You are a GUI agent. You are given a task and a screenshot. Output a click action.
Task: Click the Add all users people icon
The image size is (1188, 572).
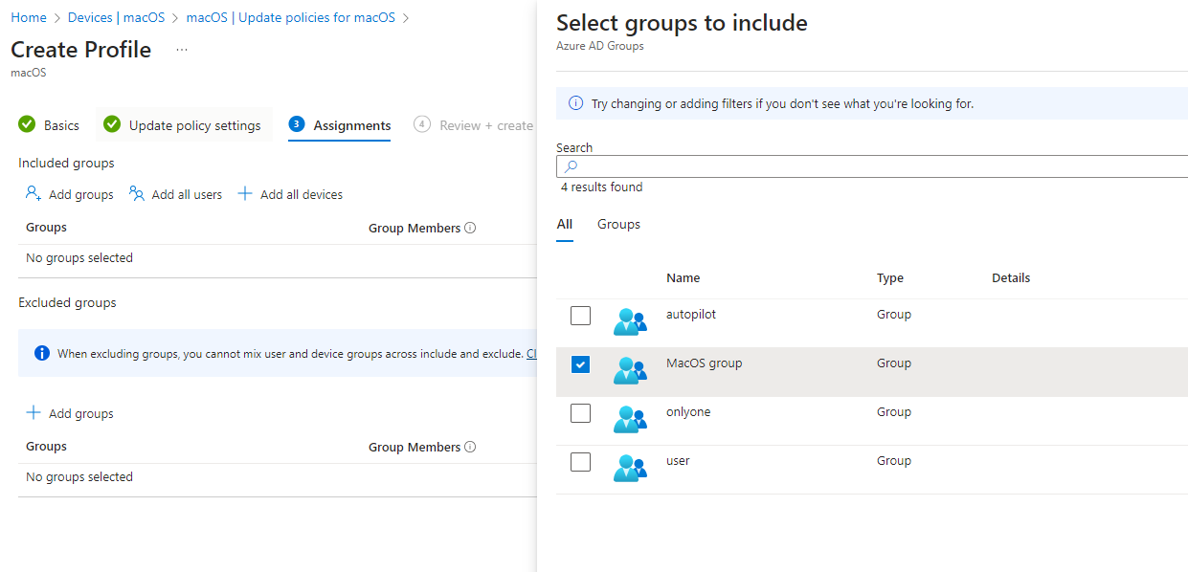[x=137, y=194]
